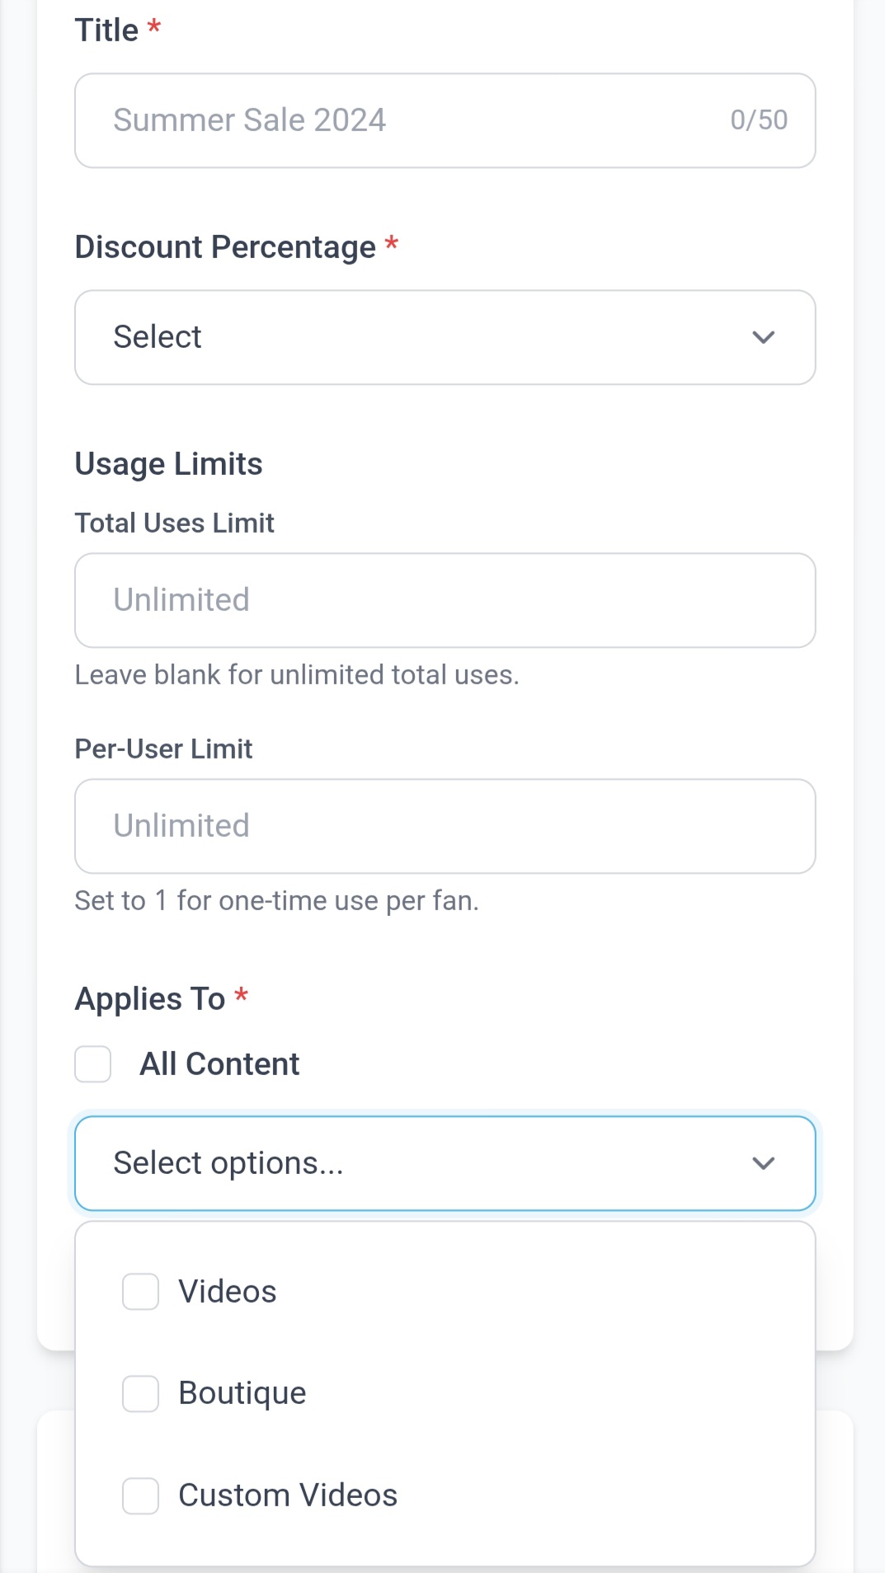The height and width of the screenshot is (1573, 885).
Task: Click the Total Uses Limit label
Action: (x=174, y=524)
